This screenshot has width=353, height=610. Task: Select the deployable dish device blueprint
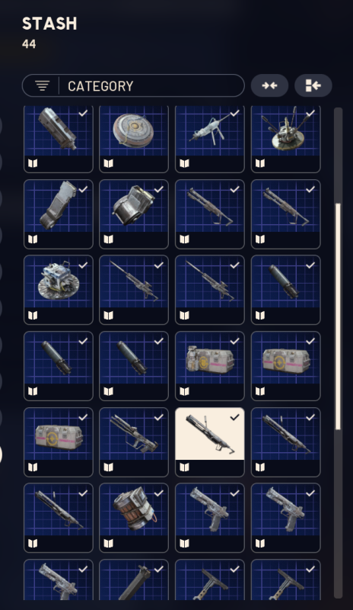tap(59, 290)
